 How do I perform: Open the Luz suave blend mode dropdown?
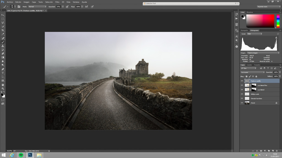click(x=253, y=72)
